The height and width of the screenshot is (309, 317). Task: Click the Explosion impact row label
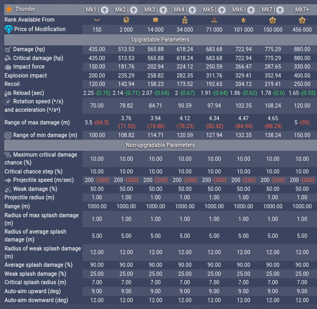tap(26, 76)
